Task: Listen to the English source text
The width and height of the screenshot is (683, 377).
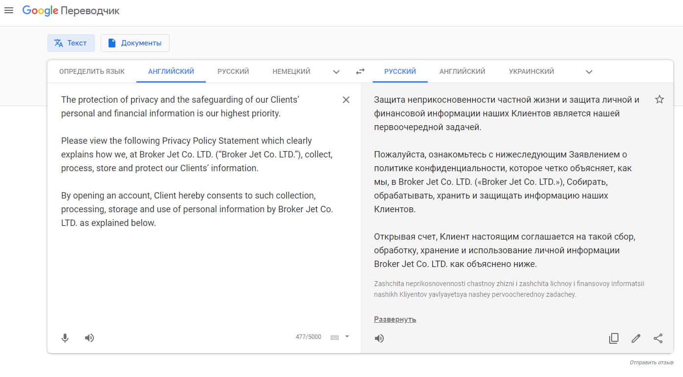Action: click(89, 338)
